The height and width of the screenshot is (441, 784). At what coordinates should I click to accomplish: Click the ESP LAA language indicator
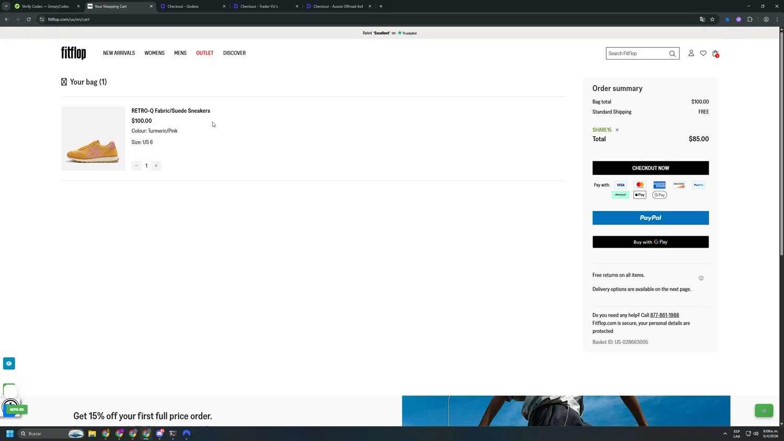pyautogui.click(x=736, y=434)
